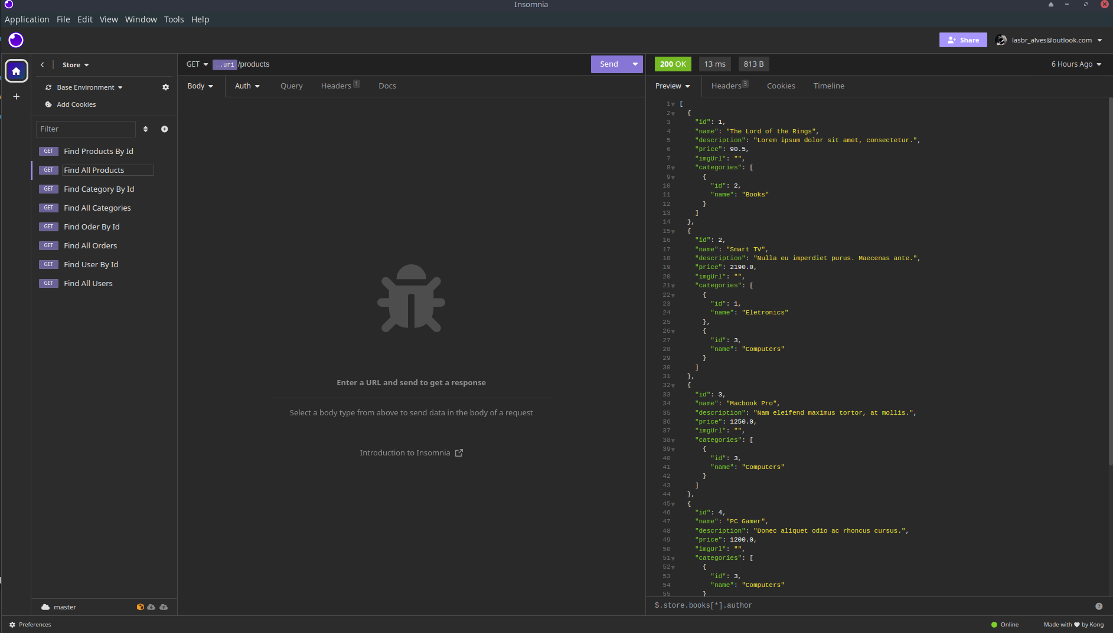This screenshot has height=633, width=1113.
Task: Open the View menu
Action: coord(109,19)
